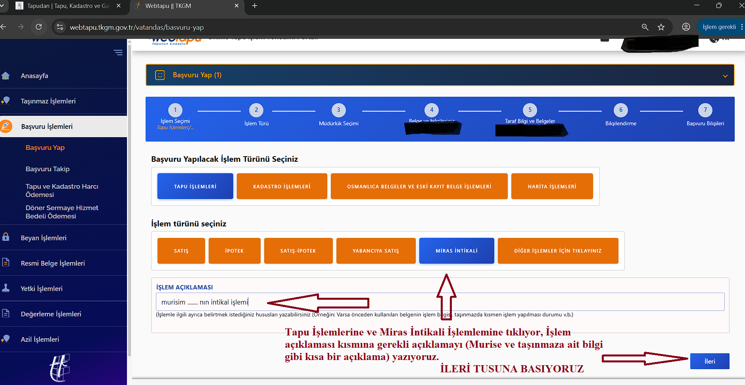Choose the SATIŞ transaction type
745x385 pixels.
(x=181, y=251)
